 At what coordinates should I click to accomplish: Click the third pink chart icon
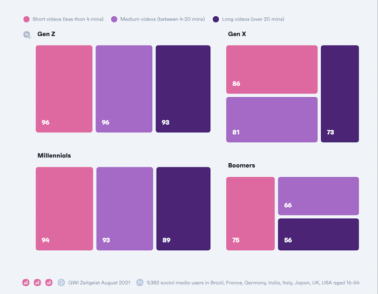point(49,282)
